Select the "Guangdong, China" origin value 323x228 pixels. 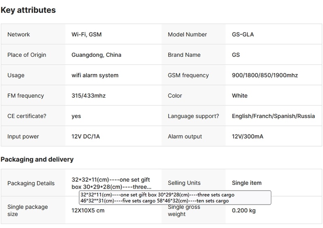(x=96, y=55)
